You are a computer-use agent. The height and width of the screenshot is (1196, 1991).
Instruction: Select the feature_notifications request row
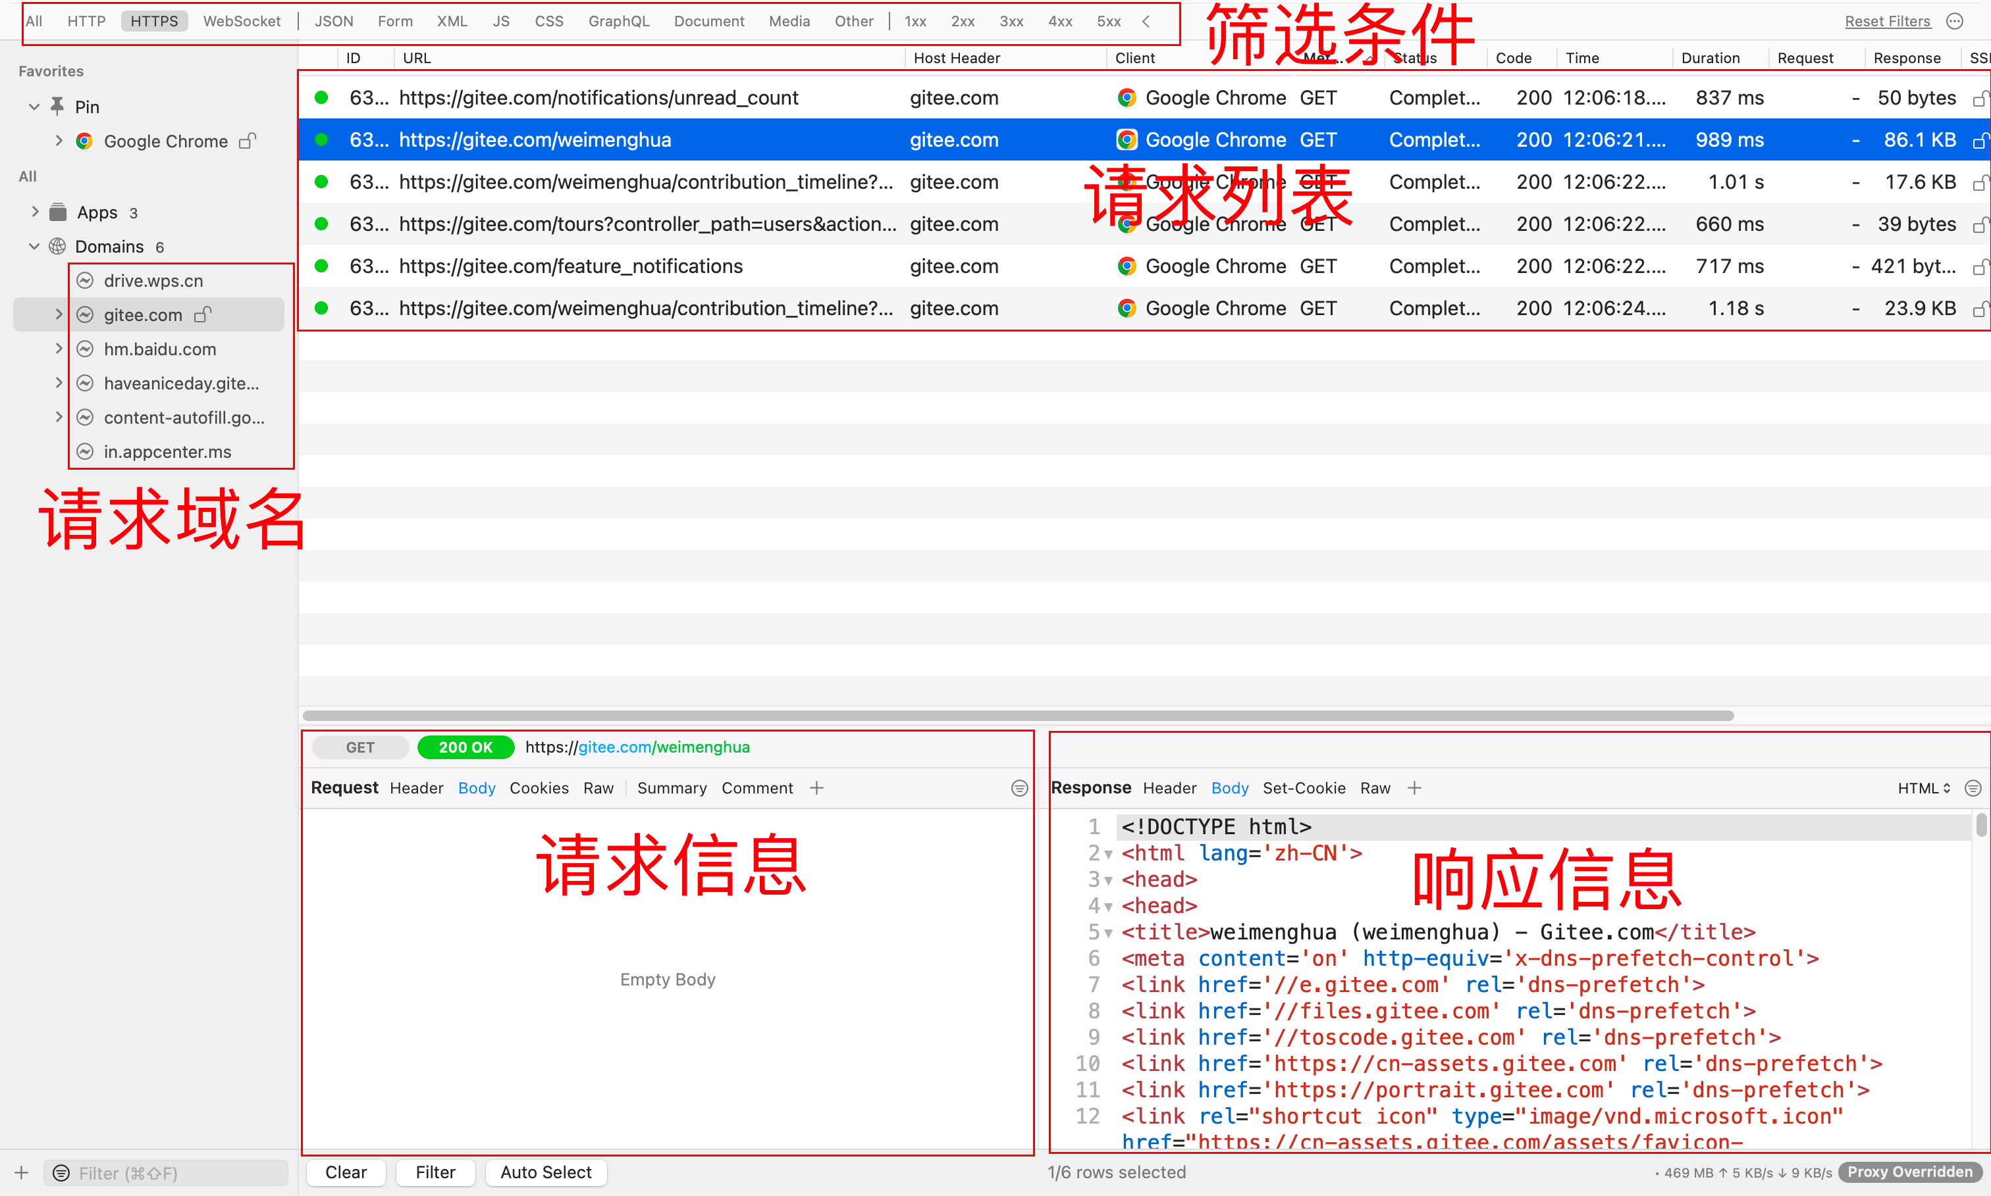tap(1144, 266)
